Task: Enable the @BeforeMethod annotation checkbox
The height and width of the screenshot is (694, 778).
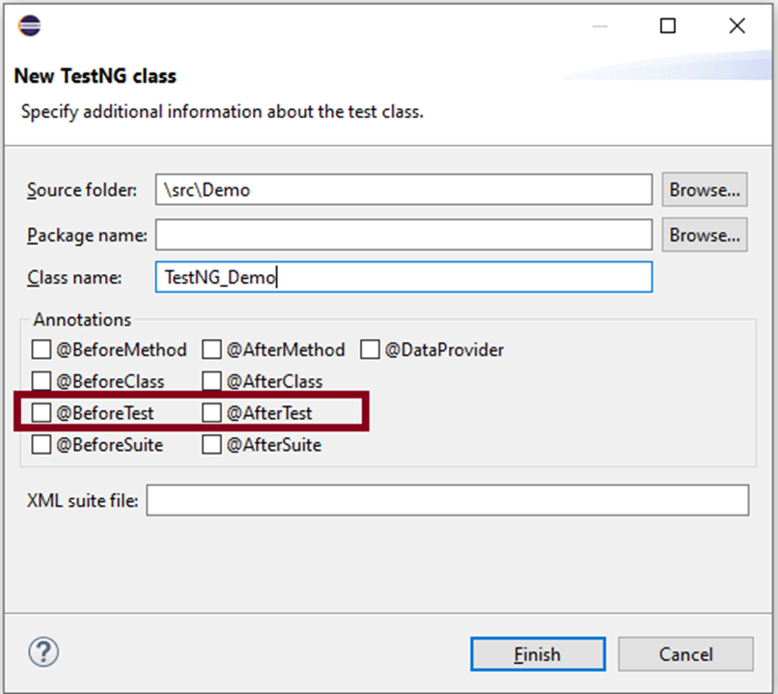Action: (42, 349)
